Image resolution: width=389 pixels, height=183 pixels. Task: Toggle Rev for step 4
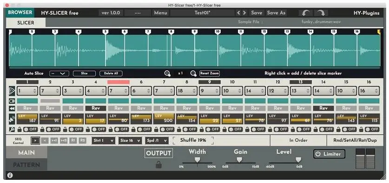pyautogui.click(x=96, y=108)
